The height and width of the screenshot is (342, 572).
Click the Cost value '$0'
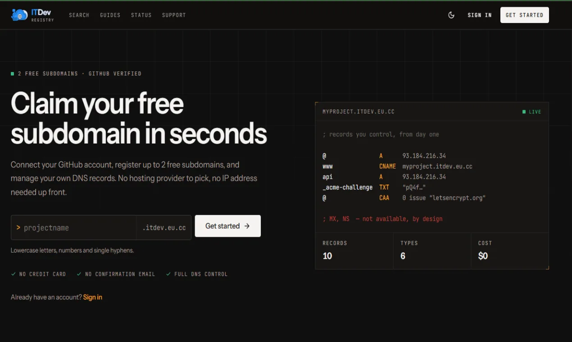point(483,256)
